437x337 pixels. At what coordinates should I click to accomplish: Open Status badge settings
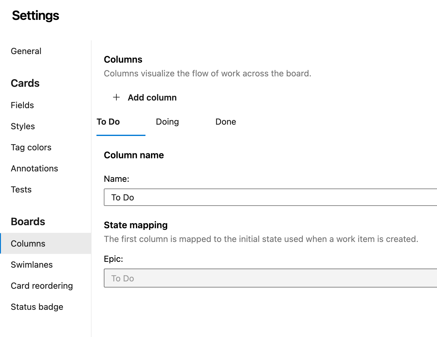click(x=37, y=307)
